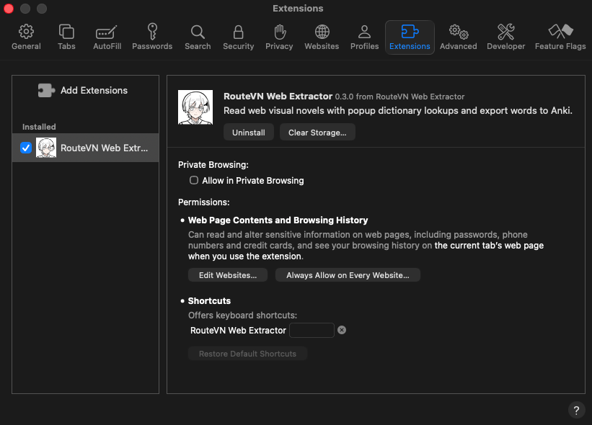Click Restore Default Shortcuts
The image size is (592, 425).
click(x=247, y=354)
